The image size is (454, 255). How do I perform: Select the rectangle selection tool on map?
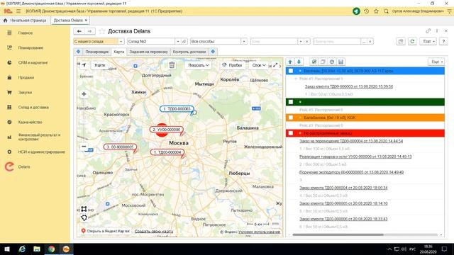click(x=84, y=209)
